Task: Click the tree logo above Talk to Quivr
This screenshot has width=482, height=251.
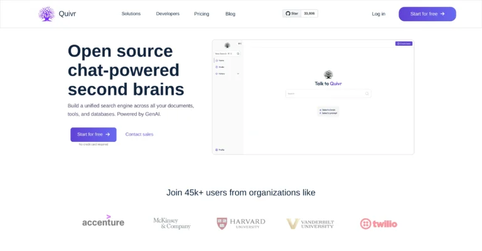Action: (328, 74)
